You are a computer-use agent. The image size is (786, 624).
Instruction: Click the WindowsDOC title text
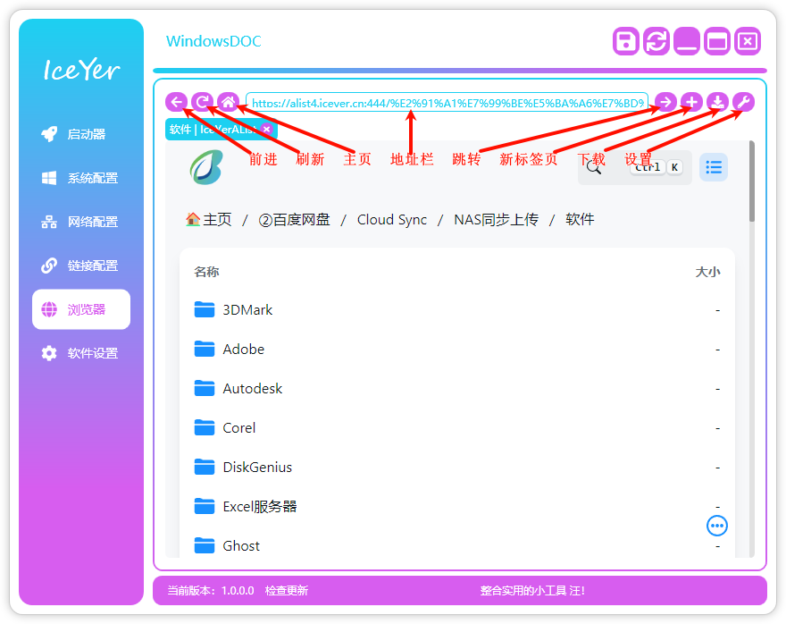[213, 41]
